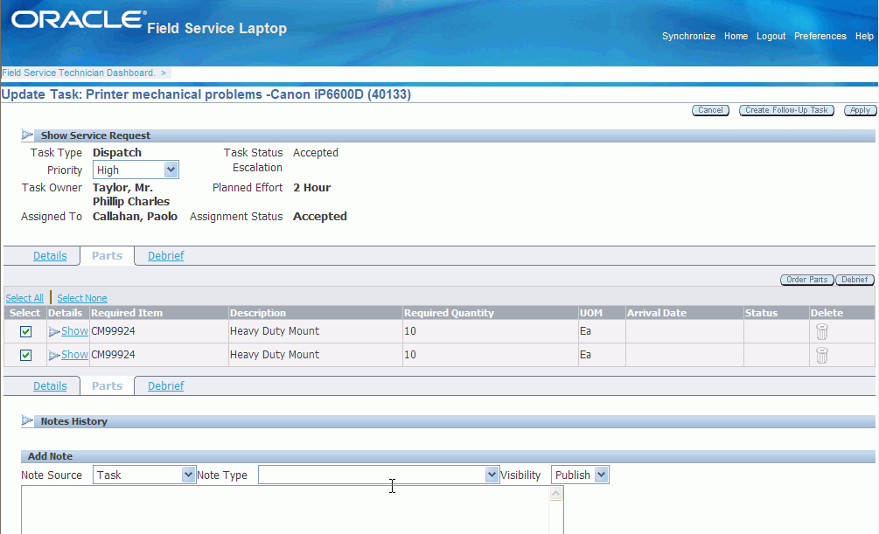The height and width of the screenshot is (534, 879).
Task: Select the upper Parts tab
Action: 107,256
